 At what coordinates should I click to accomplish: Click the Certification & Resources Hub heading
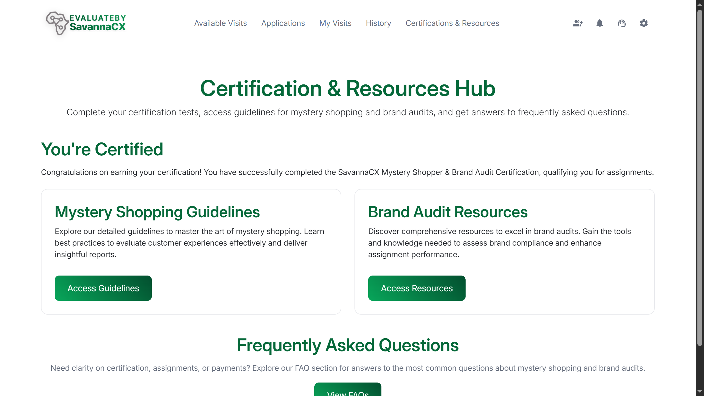[348, 88]
